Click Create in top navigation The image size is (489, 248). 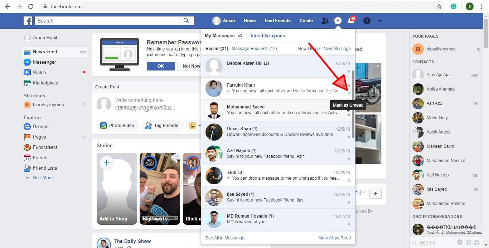pyautogui.click(x=306, y=21)
